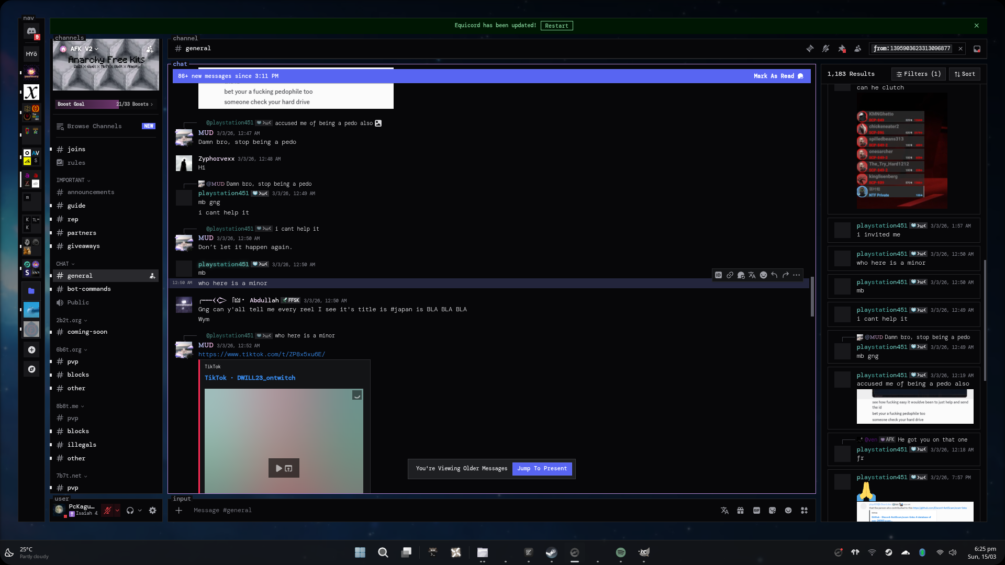Toggle headphones deafen button
Screen dimensions: 1005x565
130,511
